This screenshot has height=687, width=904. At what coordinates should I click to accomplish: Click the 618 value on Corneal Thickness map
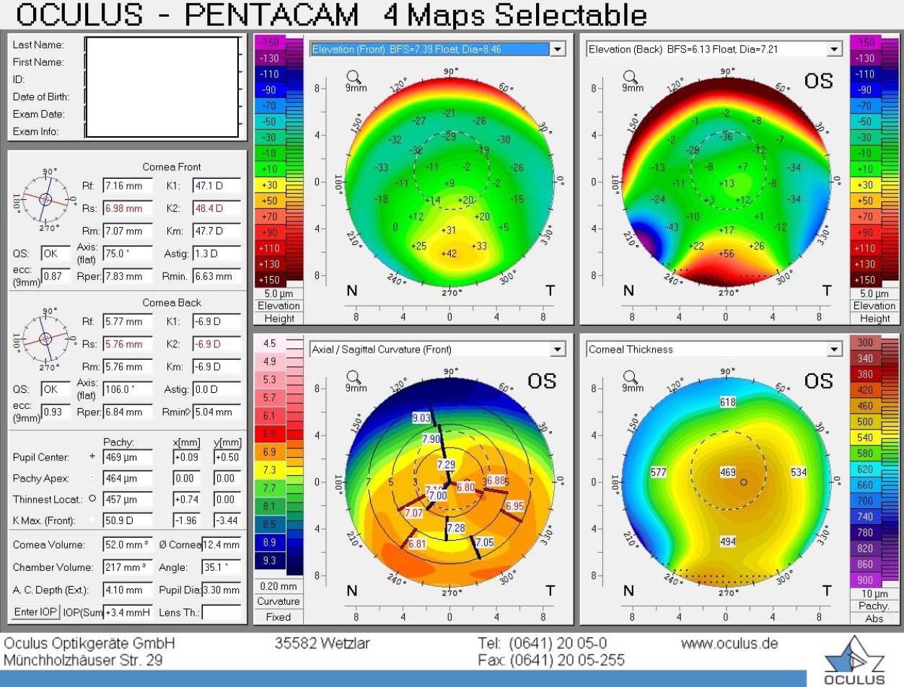pos(728,402)
